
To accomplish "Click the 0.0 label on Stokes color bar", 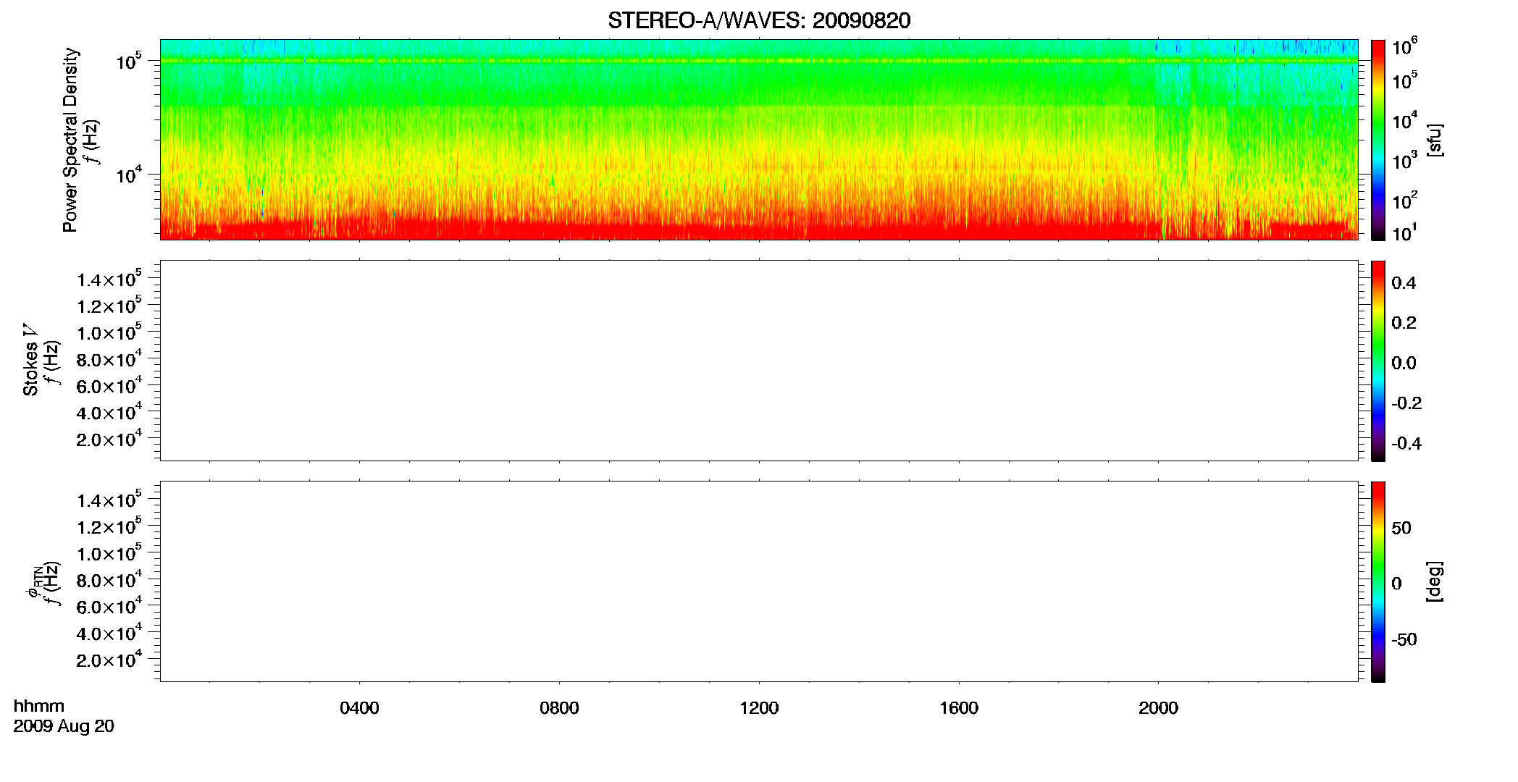I will [1404, 363].
